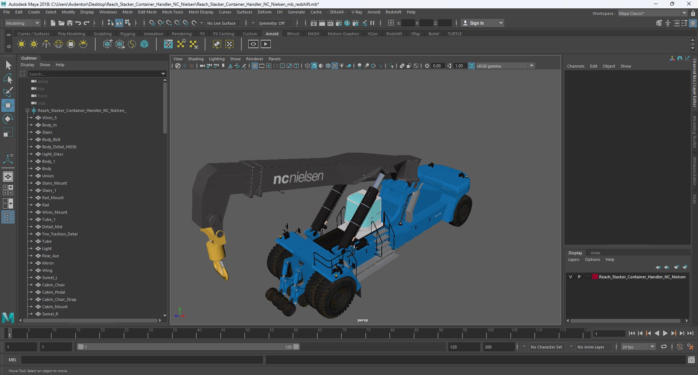Switch to four-view panel layout
698x375 pixels.
point(8,190)
